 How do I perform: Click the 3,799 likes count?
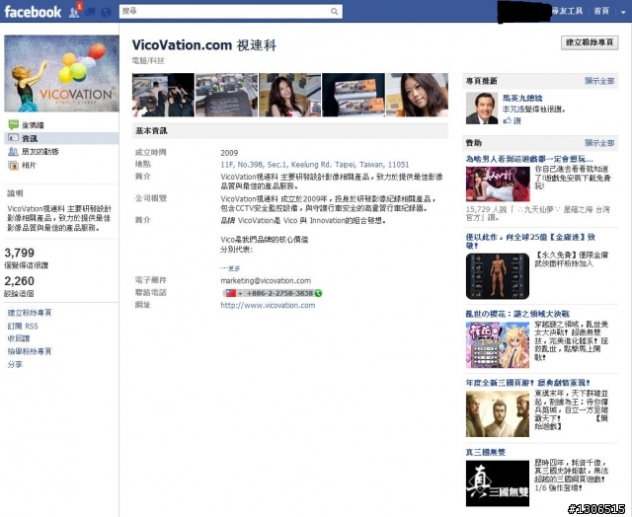(20, 253)
